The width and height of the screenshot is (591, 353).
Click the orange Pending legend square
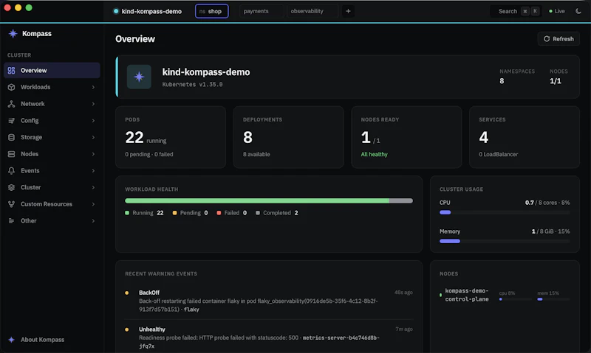point(174,213)
